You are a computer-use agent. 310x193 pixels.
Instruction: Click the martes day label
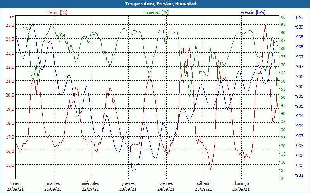click(x=53, y=184)
